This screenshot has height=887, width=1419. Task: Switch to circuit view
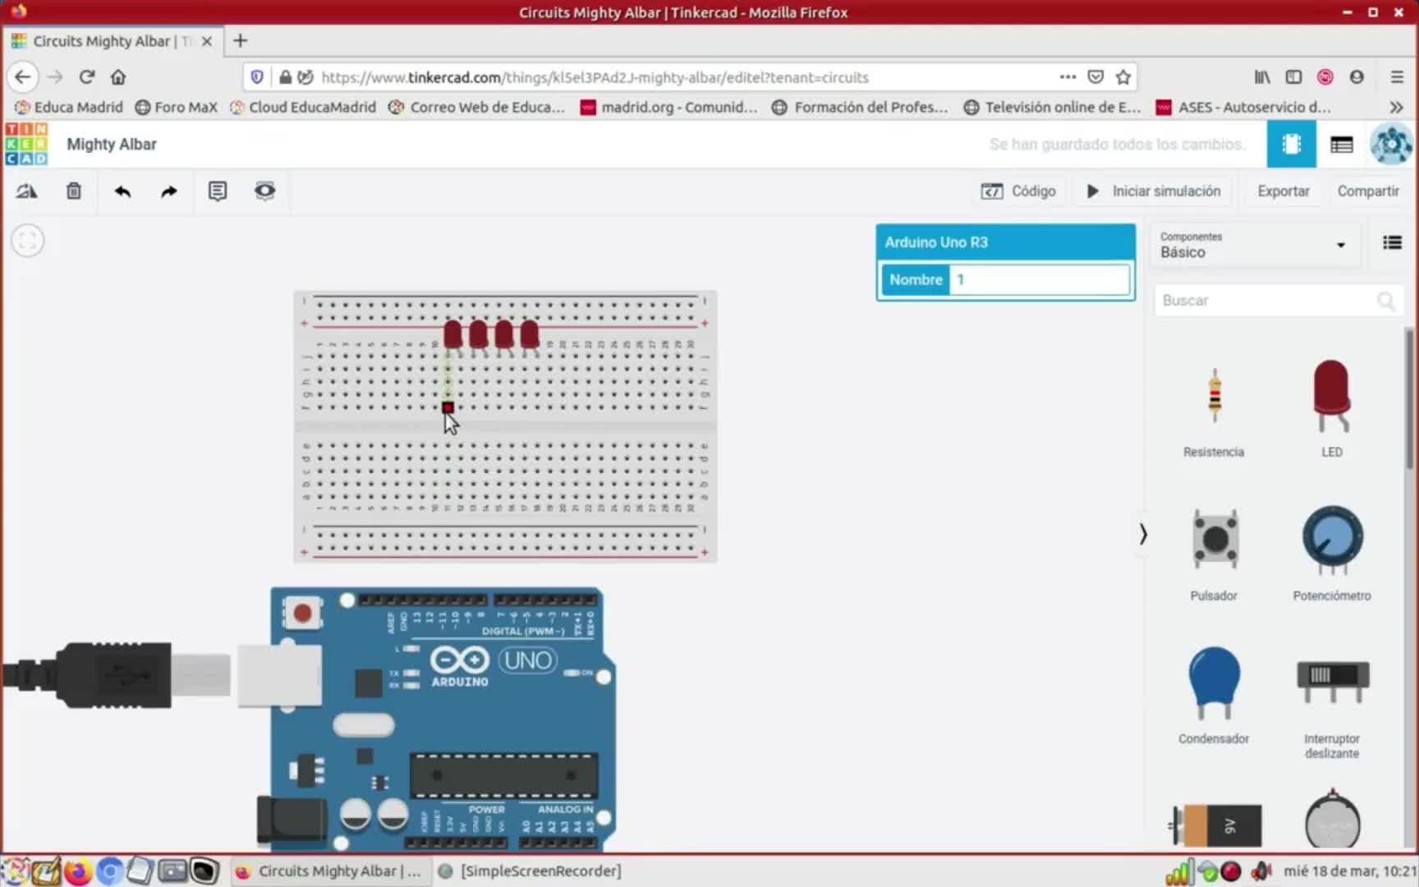(x=1291, y=145)
